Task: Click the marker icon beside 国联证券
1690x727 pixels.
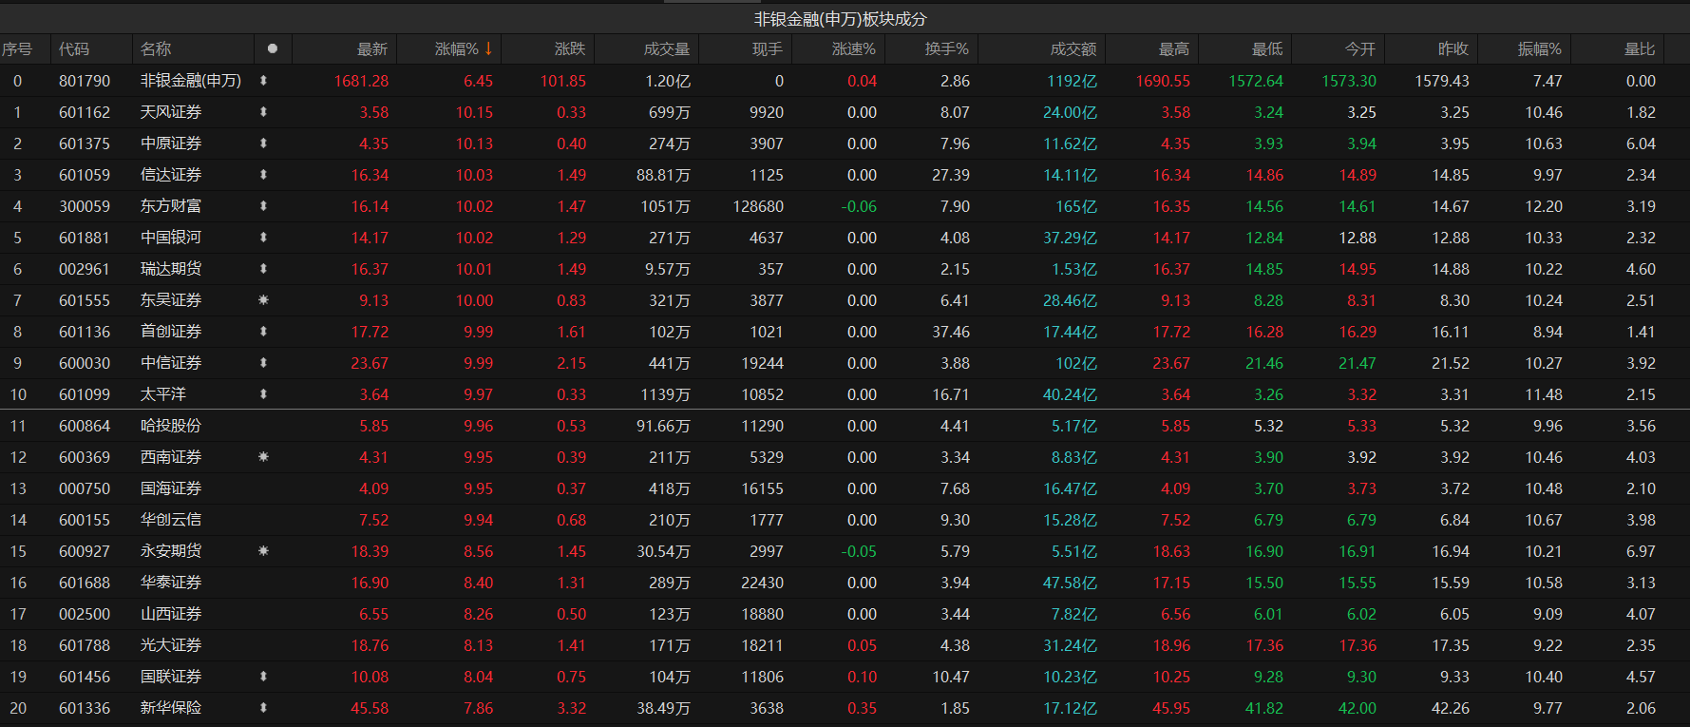Action: tap(263, 677)
